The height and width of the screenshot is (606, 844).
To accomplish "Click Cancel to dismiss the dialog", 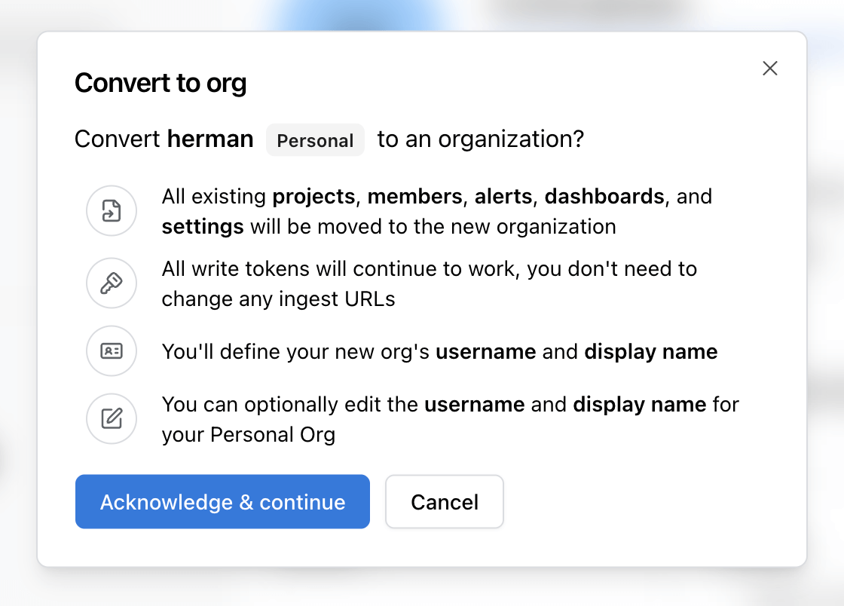I will pyautogui.click(x=444, y=502).
